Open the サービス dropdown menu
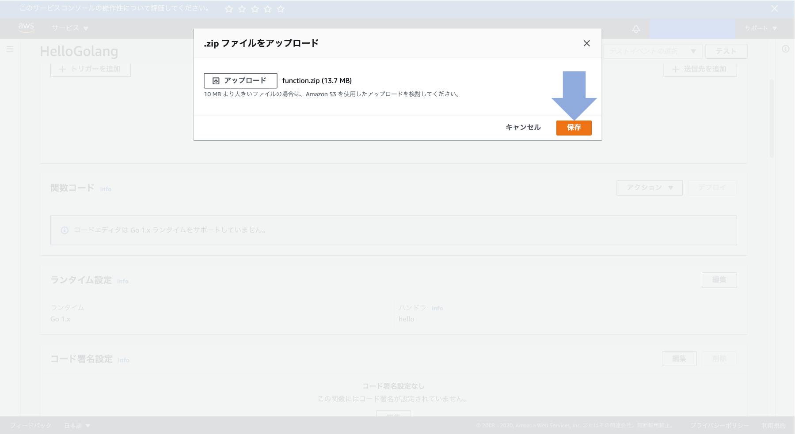The height and width of the screenshot is (434, 795). (70, 28)
